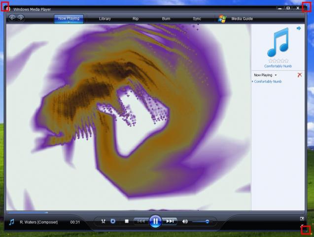This screenshot has height=237, width=314.
Task: Click the Comfortably Numb title under album art
Action: 278,66
